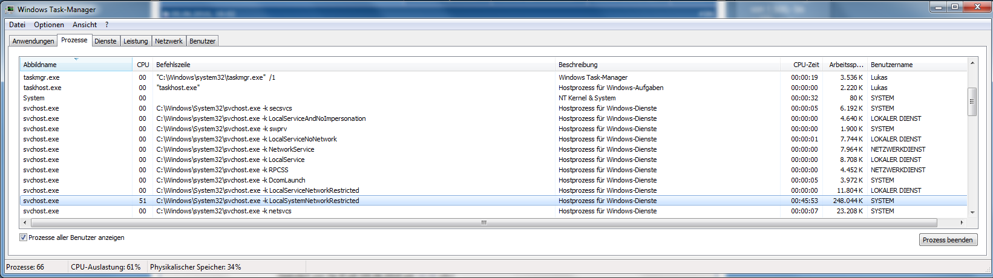Open the ? help menu
Screen dimensions: 993x278
[x=107, y=25]
